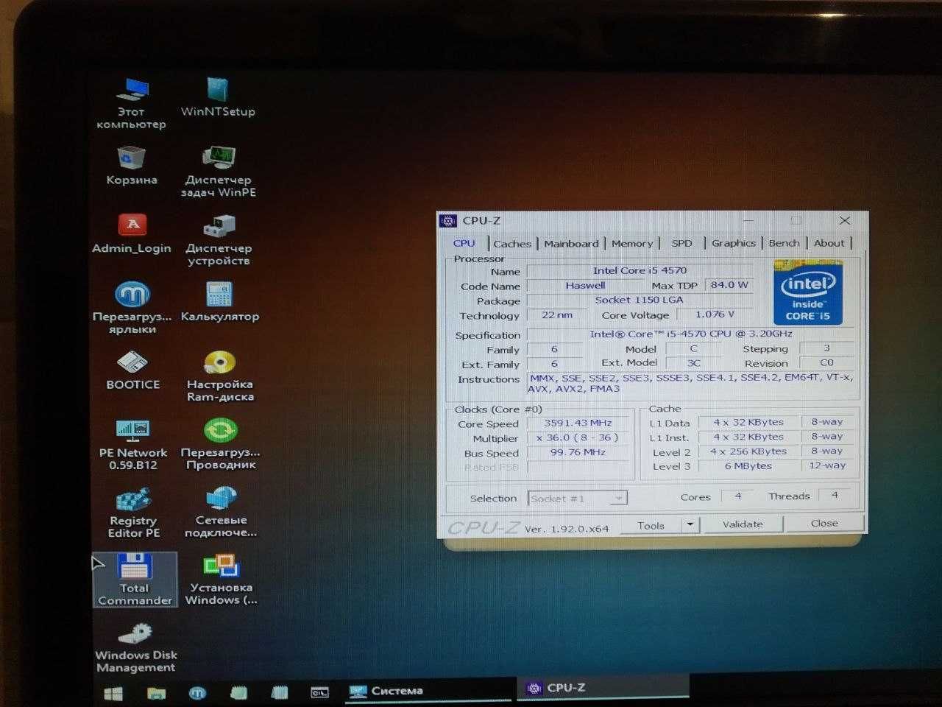Open the About tab

click(x=829, y=243)
